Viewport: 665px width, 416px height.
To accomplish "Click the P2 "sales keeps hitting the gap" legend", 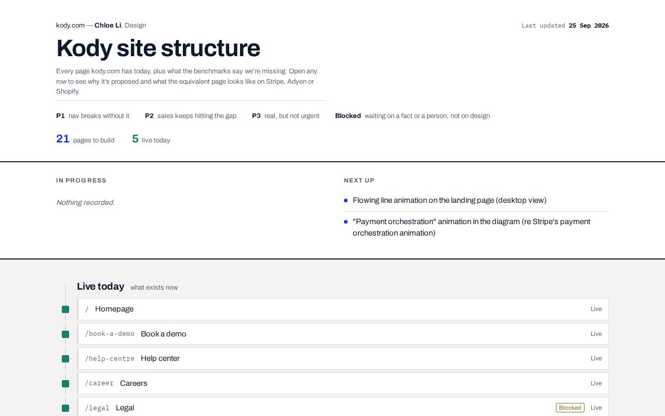I will point(191,116).
